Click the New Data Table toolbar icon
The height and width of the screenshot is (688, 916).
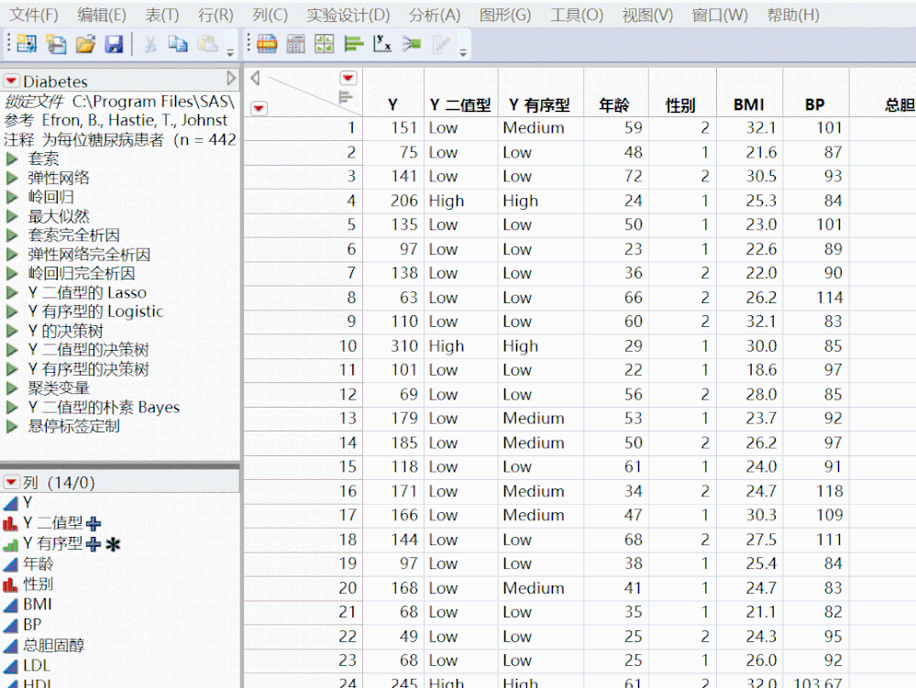point(27,44)
